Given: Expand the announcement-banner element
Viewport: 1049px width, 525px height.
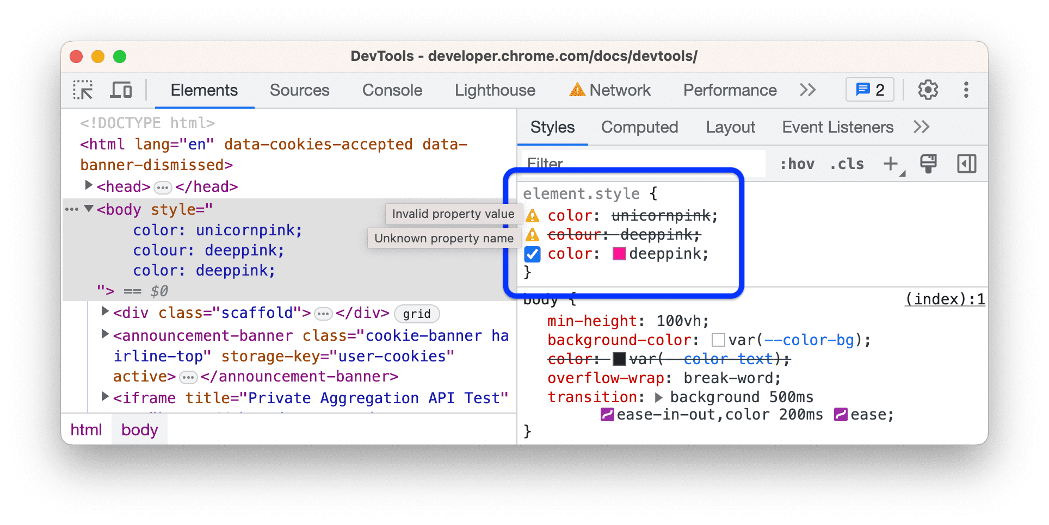Looking at the screenshot, I should tap(105, 334).
